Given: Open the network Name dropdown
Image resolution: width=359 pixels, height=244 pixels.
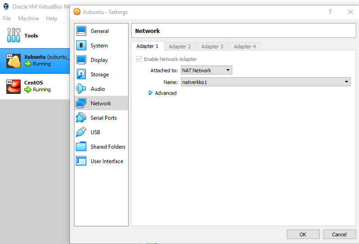Looking at the screenshot, I should 265,82.
